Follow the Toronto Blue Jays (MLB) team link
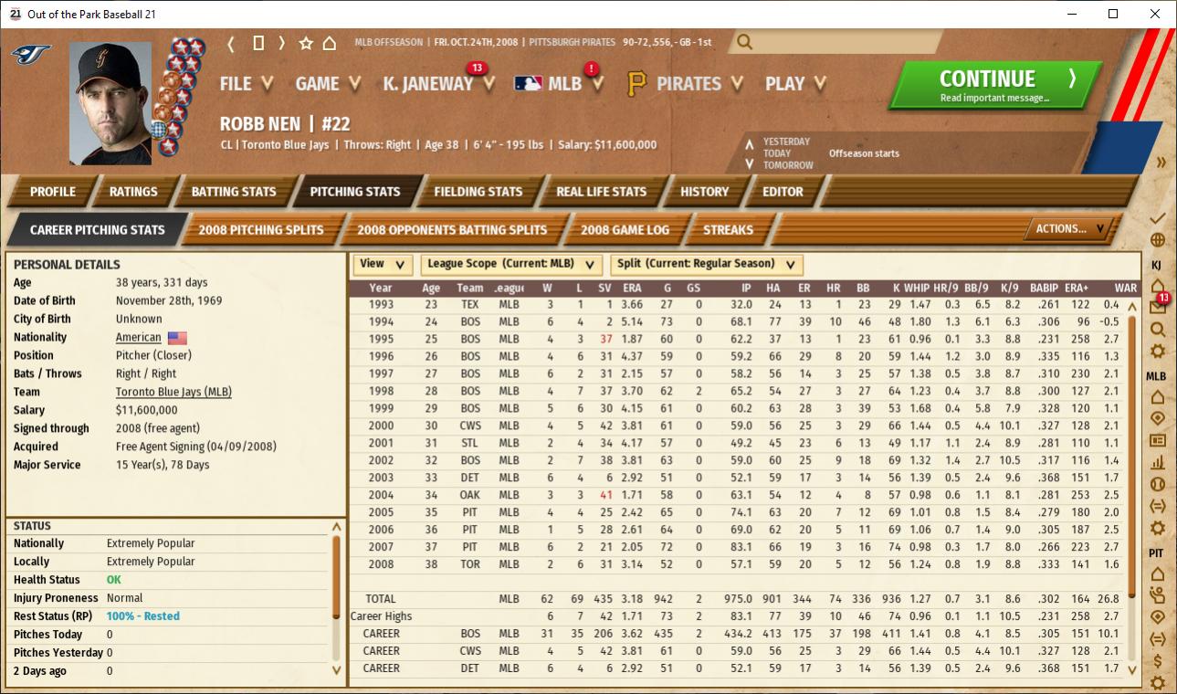The height and width of the screenshot is (694, 1177). pos(173,392)
